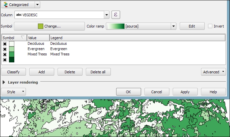Select the Evergreen legend cell
The height and width of the screenshot is (137, 230).
(59, 49)
